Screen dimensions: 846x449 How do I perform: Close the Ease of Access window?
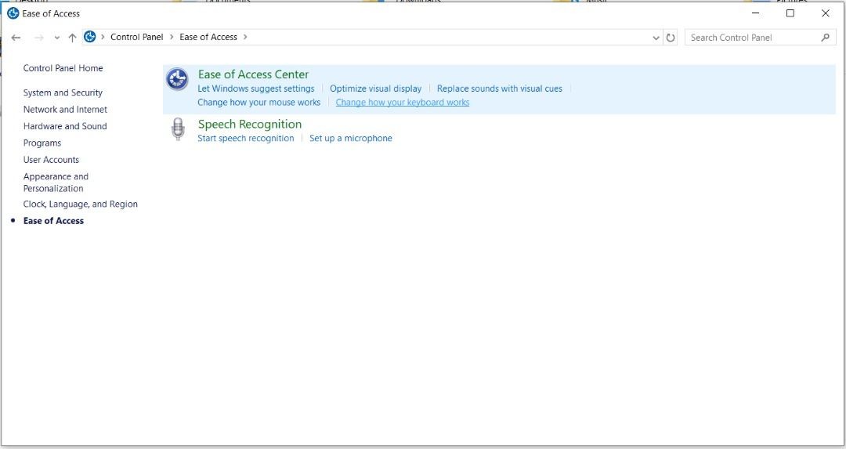pyautogui.click(x=826, y=13)
